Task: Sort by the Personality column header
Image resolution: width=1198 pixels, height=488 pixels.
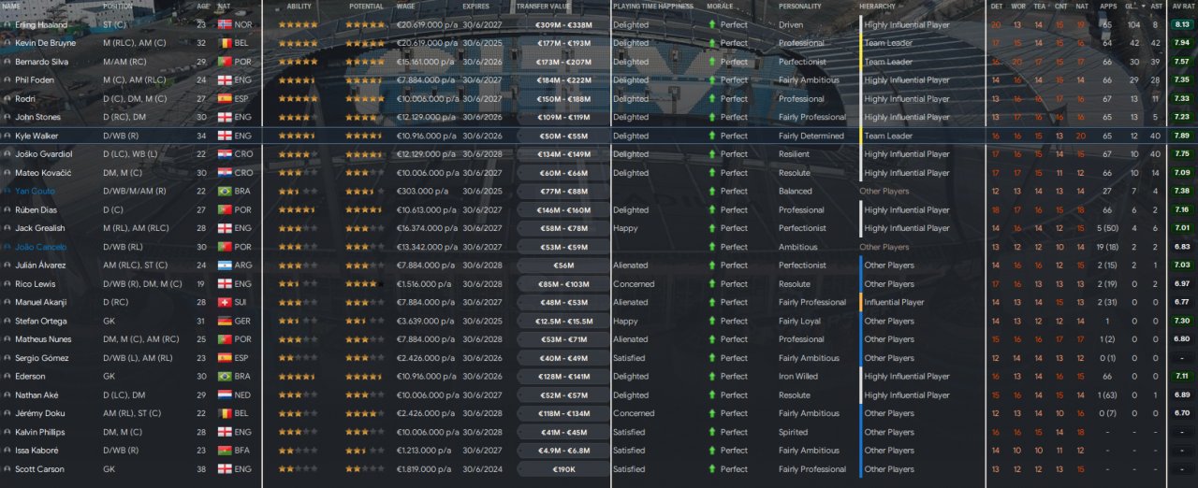Action: pyautogui.click(x=800, y=6)
